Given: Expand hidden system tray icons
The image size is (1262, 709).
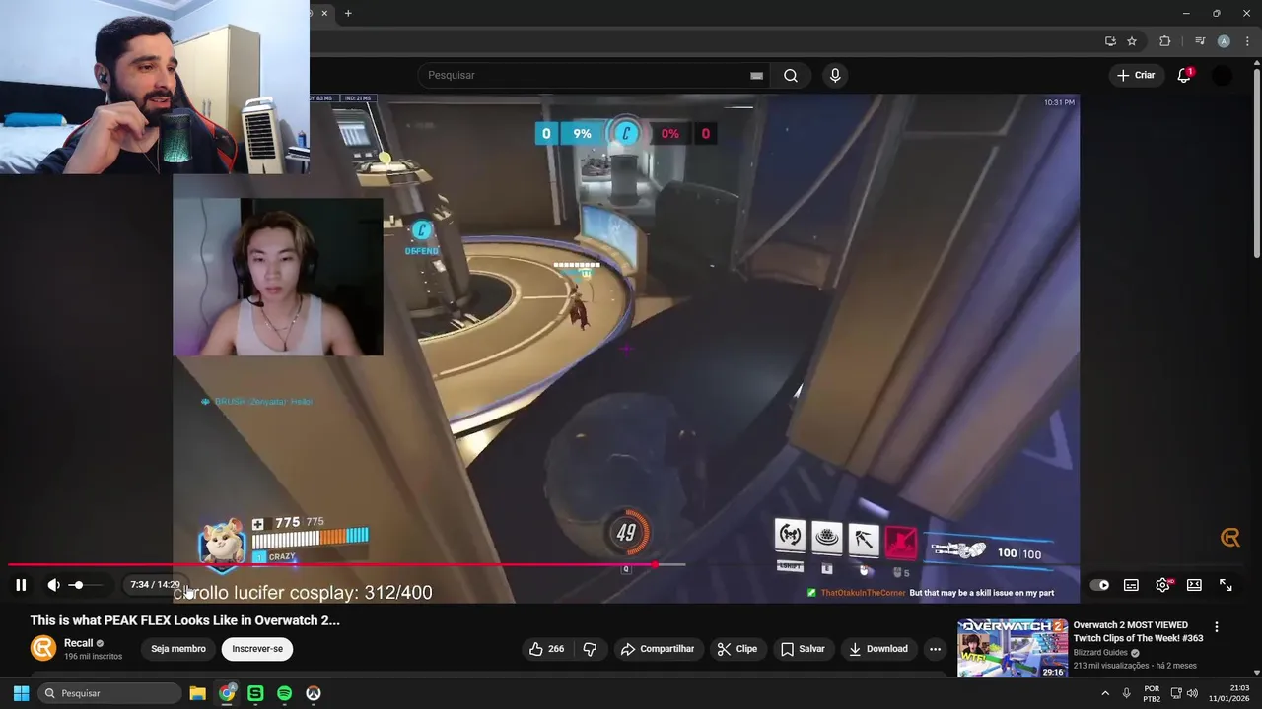Looking at the screenshot, I should point(1105,693).
